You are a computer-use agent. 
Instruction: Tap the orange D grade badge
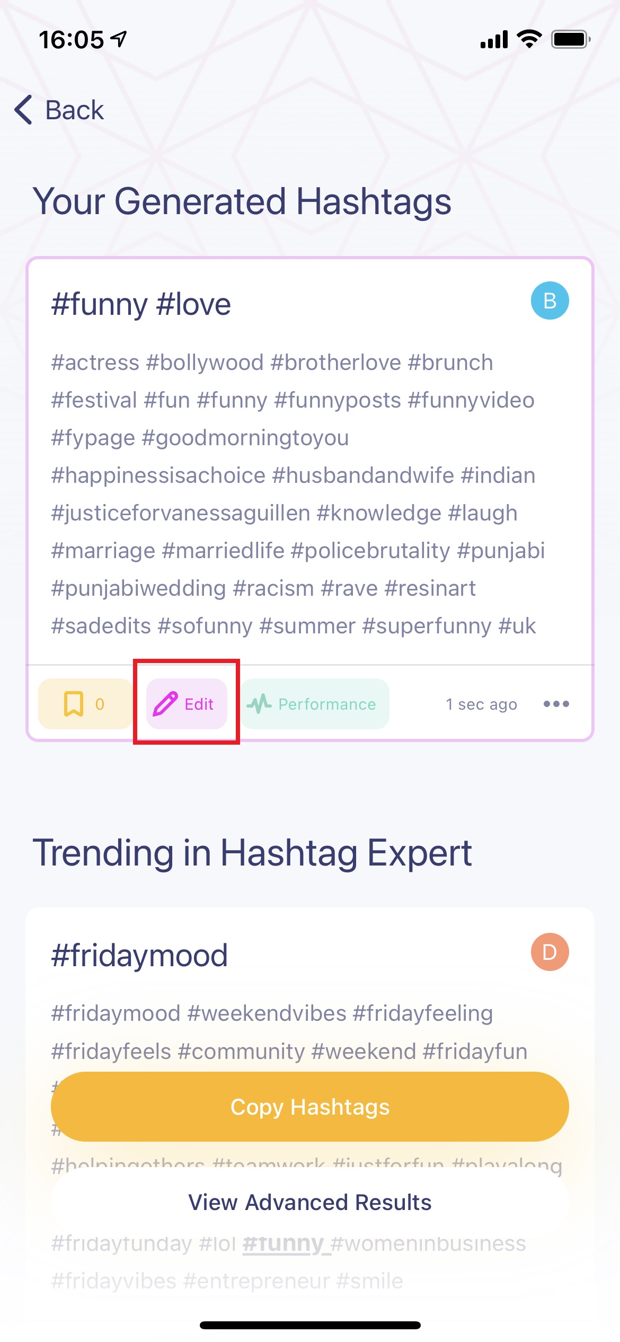(x=550, y=952)
